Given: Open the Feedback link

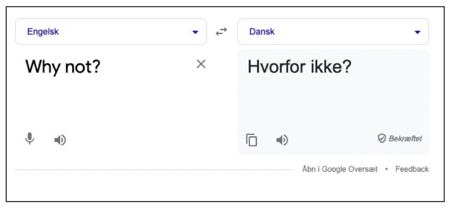Looking at the screenshot, I should pyautogui.click(x=412, y=169).
